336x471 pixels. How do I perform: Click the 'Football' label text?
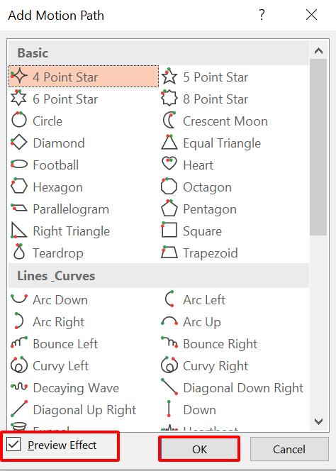coord(56,165)
